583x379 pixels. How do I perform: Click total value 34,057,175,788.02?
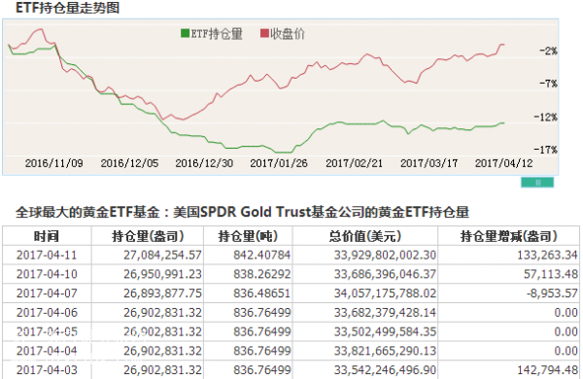click(x=385, y=293)
